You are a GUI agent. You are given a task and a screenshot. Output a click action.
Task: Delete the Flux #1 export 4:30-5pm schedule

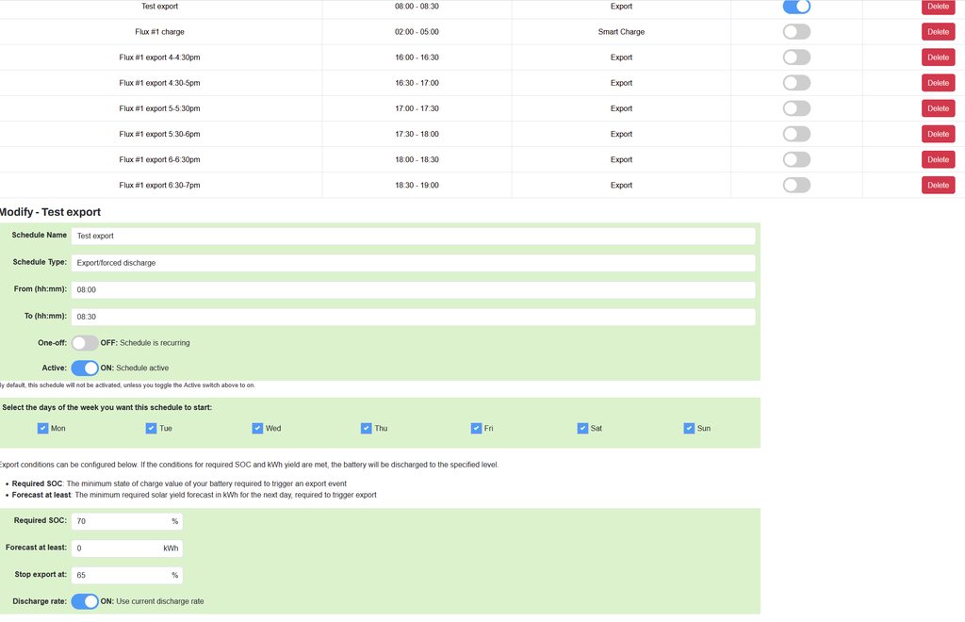tap(938, 83)
